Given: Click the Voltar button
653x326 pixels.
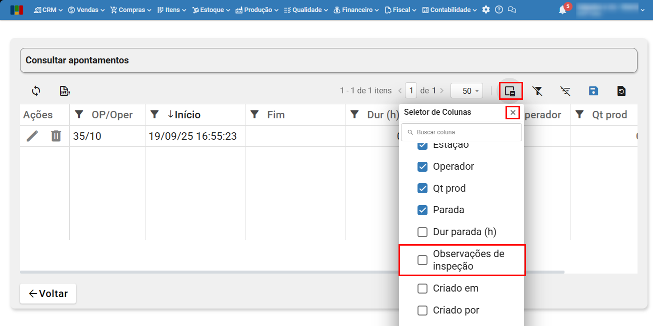Looking at the screenshot, I should point(48,294).
